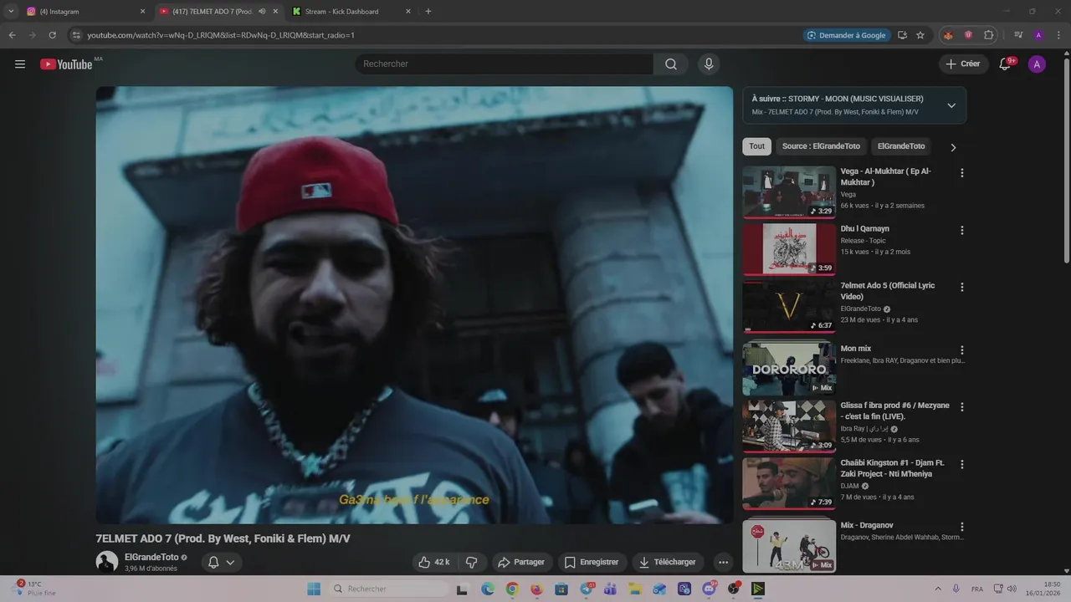Select Source : ElGrandeToto chip

coord(821,146)
